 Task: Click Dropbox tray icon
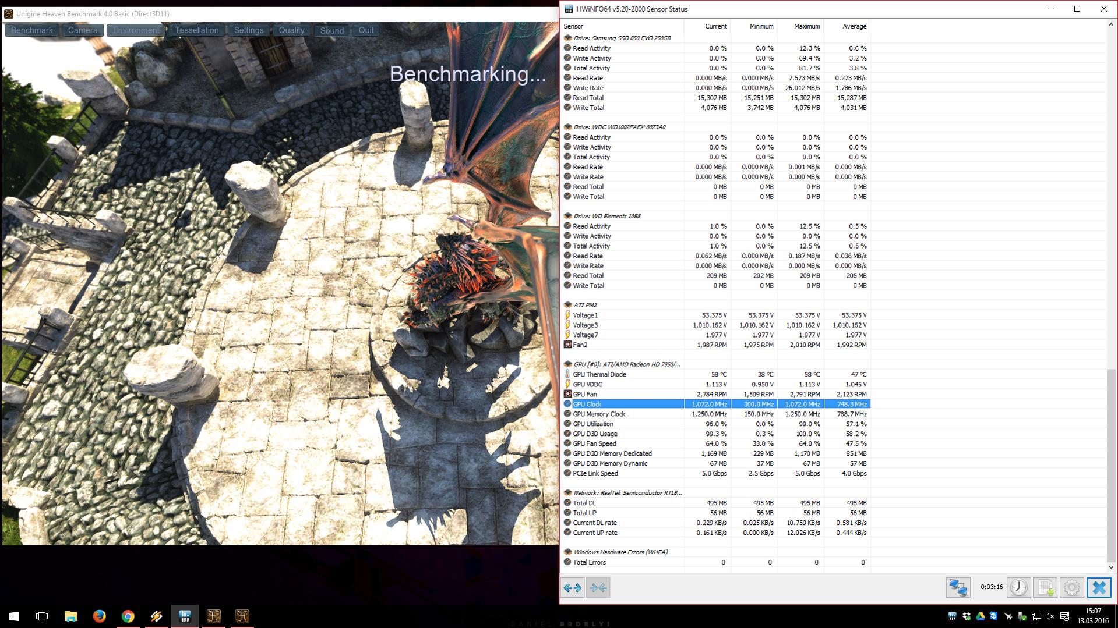967,616
